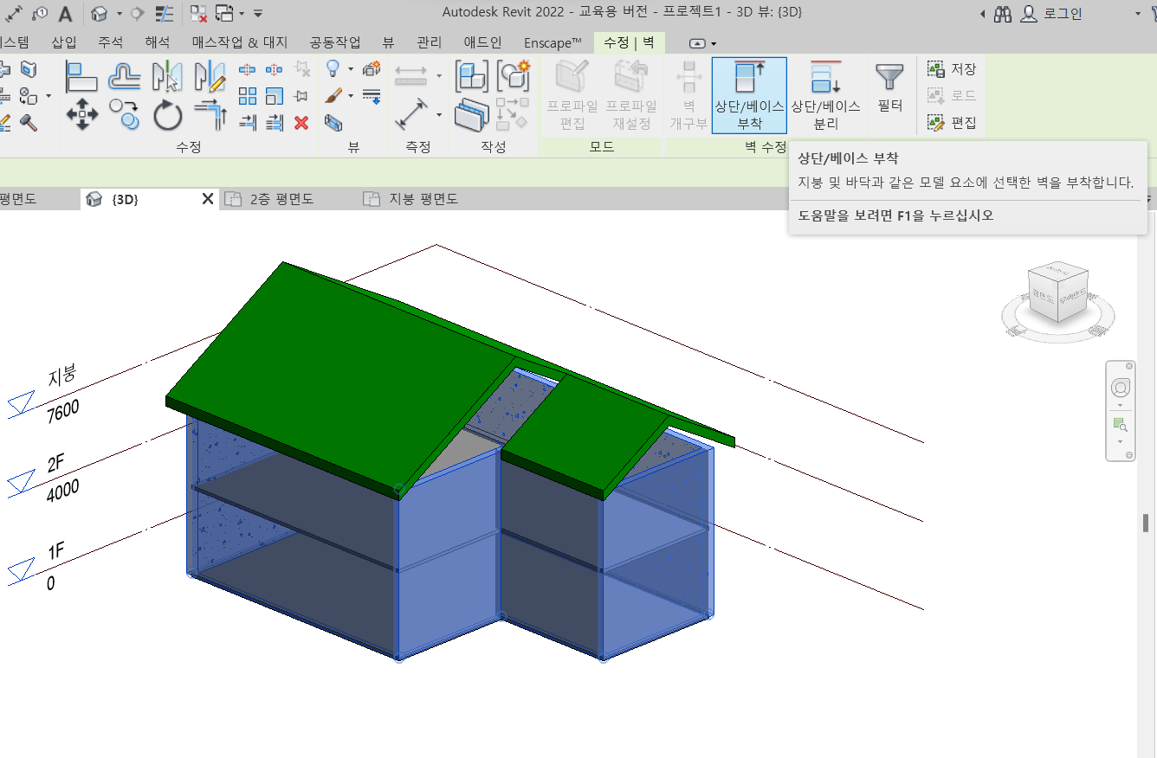The height and width of the screenshot is (758, 1157).
Task: Expand the aligned dimension dropdown arrow
Action: pos(439,76)
